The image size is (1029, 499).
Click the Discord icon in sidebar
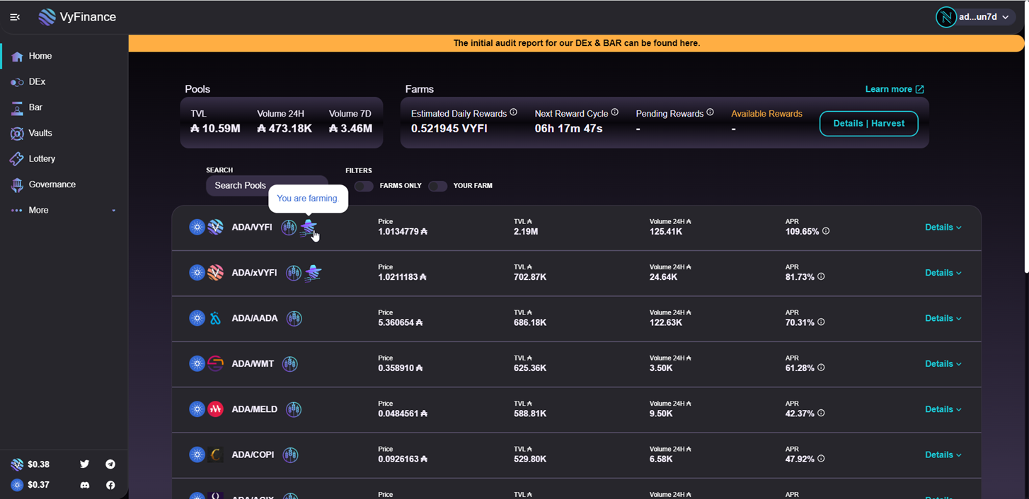85,485
